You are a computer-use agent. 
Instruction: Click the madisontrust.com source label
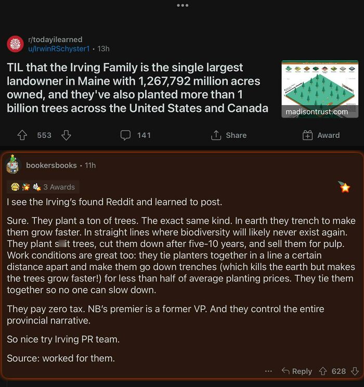[316, 112]
